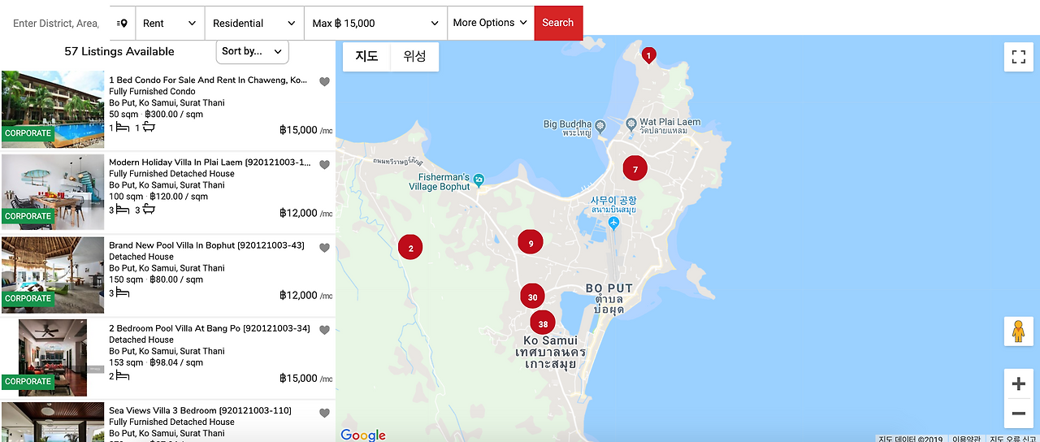The width and height of the screenshot is (1040, 442).
Task: Switch map to 위성 (satellite) view
Action: coord(414,57)
